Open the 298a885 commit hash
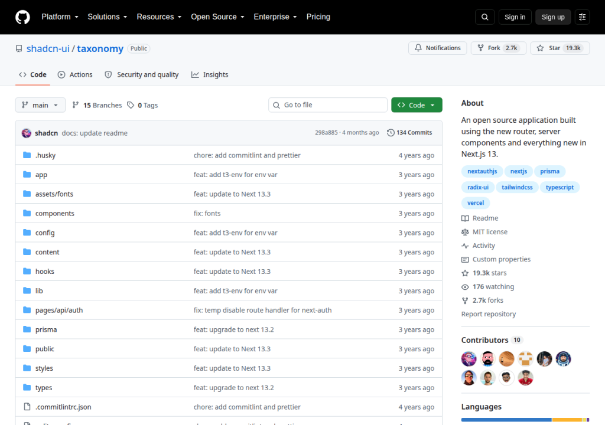Screen dimensions: 605x425 pyautogui.click(x=326, y=132)
